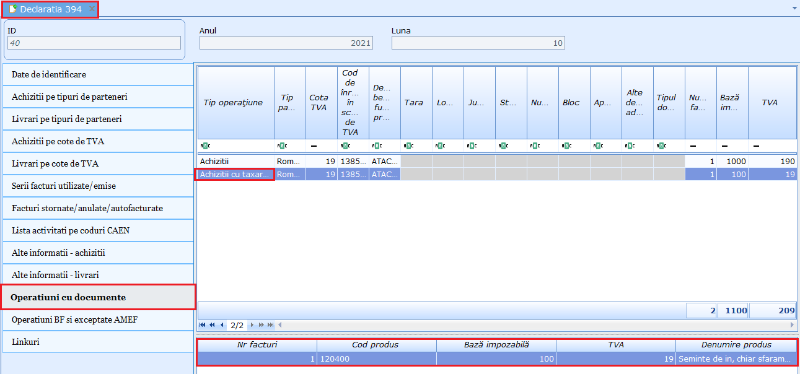Open equals filter operator for Bază impozabilă column
Viewport: 800px width, 374px height.
(x=724, y=146)
